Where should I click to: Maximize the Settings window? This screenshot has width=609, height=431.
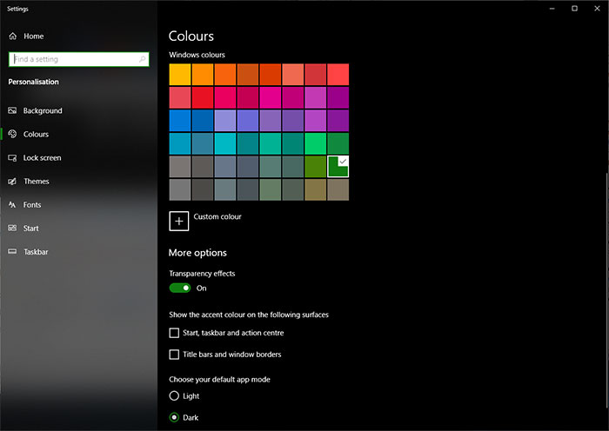coord(574,8)
